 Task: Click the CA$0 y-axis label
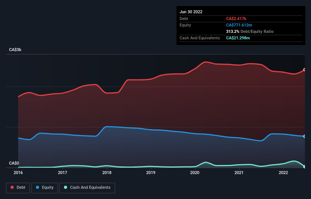click(14, 163)
